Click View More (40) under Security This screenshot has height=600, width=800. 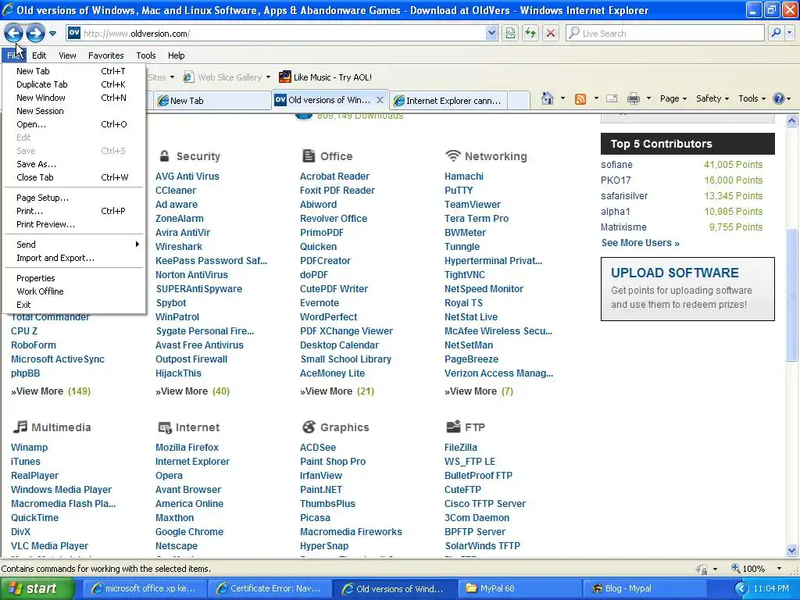coord(192,391)
